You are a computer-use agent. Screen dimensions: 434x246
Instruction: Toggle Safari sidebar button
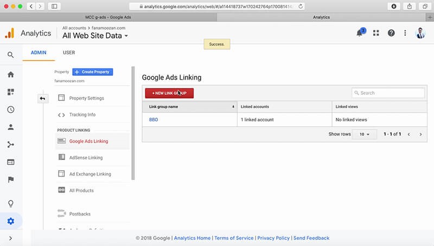tap(54, 7)
